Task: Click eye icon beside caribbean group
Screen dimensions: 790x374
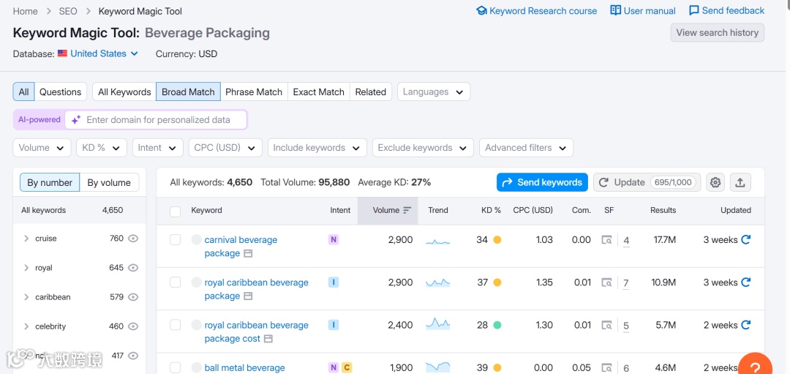Action: [133, 297]
